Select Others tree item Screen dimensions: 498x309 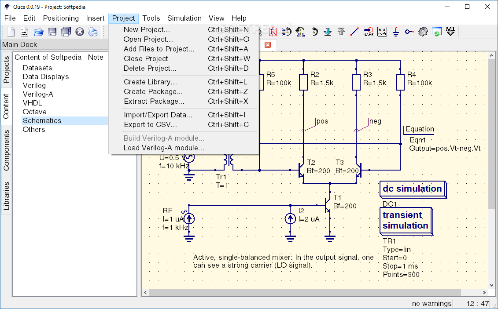[x=33, y=130]
